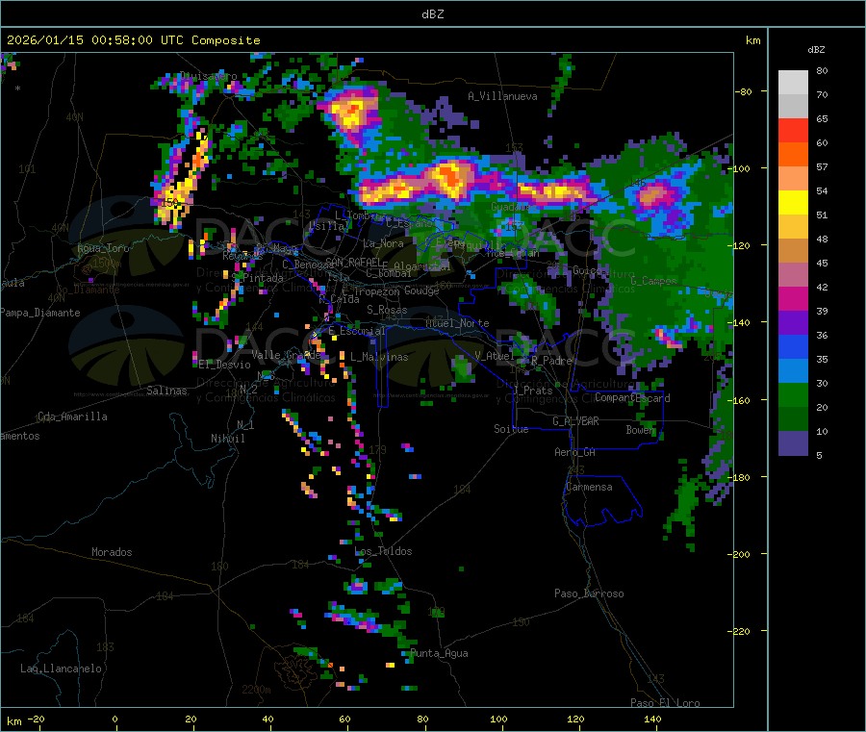Click the Punta_Agua place name

point(439,654)
